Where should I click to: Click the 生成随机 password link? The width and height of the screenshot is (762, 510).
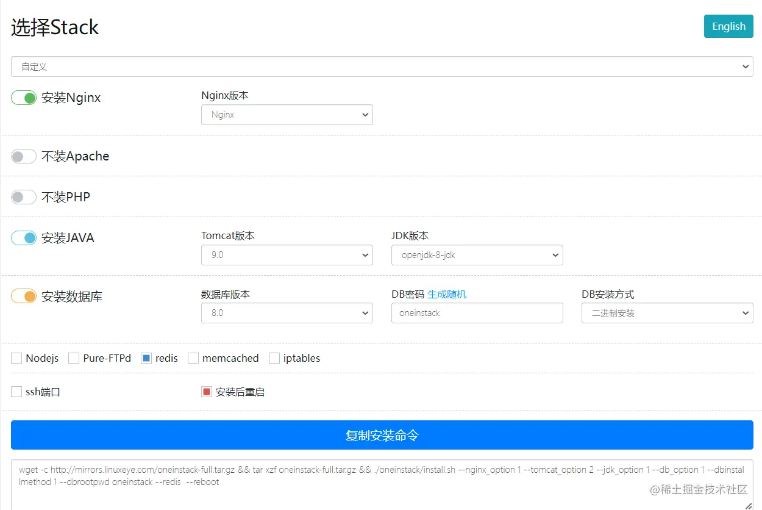coord(447,294)
